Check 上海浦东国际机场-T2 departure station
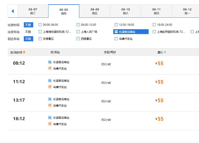Viewport: 199px width, 143px height. pos(40,32)
